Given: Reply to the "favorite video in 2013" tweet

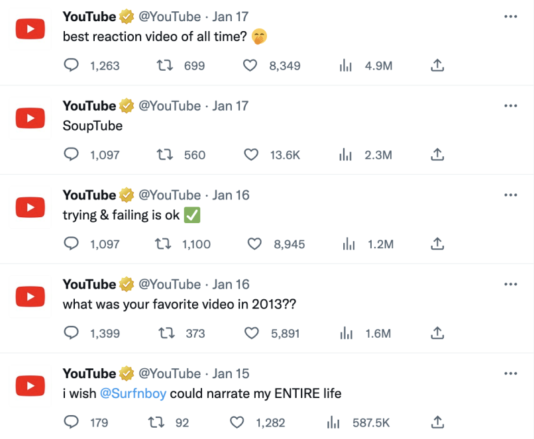Looking at the screenshot, I should 71,333.
